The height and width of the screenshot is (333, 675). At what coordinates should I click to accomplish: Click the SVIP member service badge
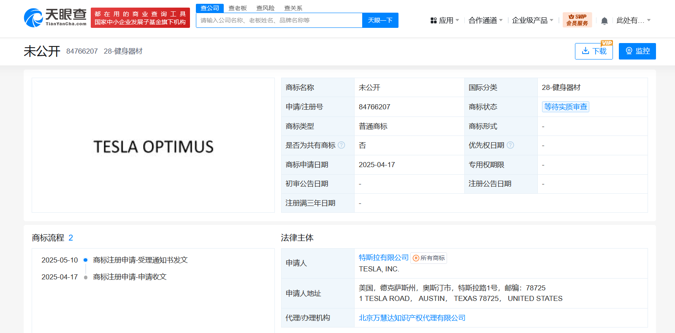point(577,20)
